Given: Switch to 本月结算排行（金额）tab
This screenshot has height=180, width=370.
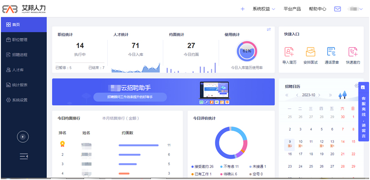Looking at the screenshot, I should click(x=120, y=118).
